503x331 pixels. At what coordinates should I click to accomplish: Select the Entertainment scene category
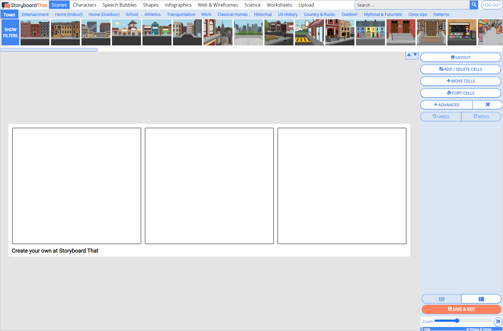[x=35, y=14]
